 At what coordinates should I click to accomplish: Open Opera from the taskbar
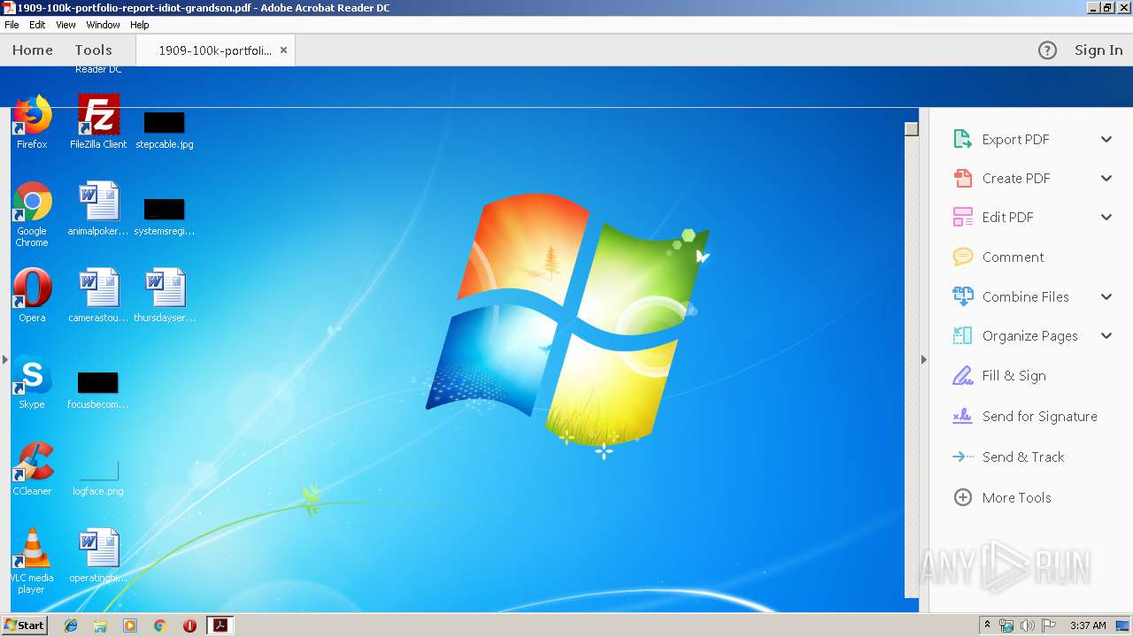(x=189, y=625)
